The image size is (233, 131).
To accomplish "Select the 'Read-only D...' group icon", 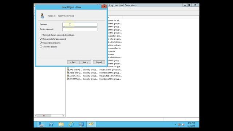I will click(68, 73).
